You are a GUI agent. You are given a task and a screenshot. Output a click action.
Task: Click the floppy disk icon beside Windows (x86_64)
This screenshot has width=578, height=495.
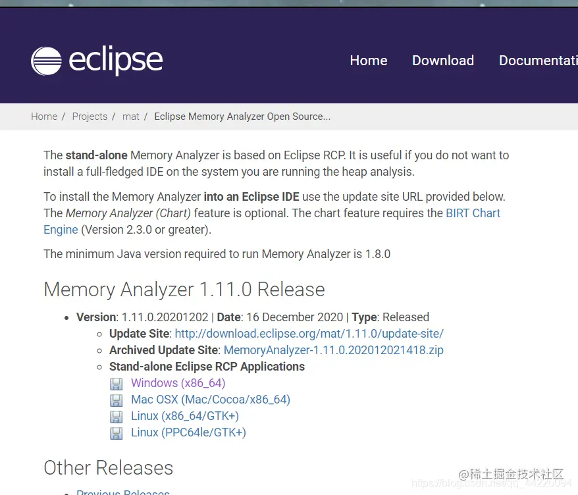116,384
